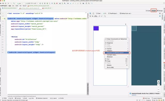Open the Default (en-us) locale dropdown
Screen dimensions: 165x101
(x=126, y=13)
